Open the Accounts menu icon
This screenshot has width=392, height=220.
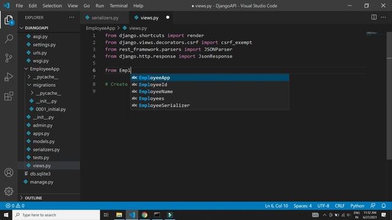(9, 172)
